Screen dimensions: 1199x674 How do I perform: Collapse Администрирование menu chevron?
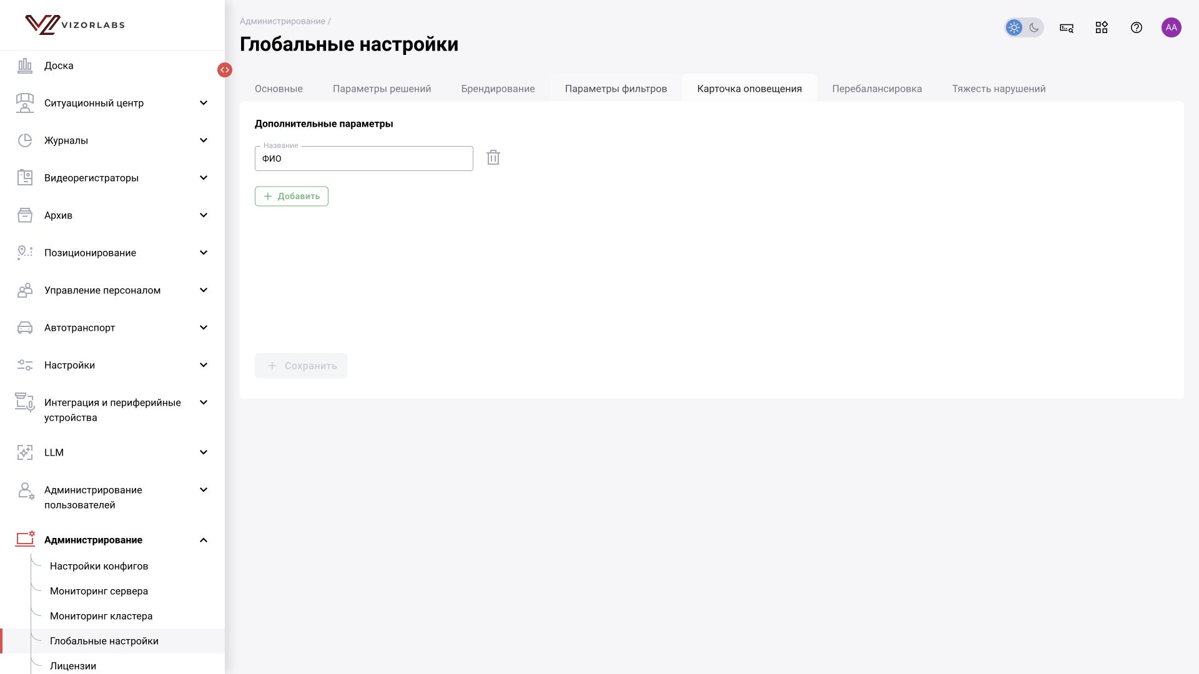tap(204, 540)
